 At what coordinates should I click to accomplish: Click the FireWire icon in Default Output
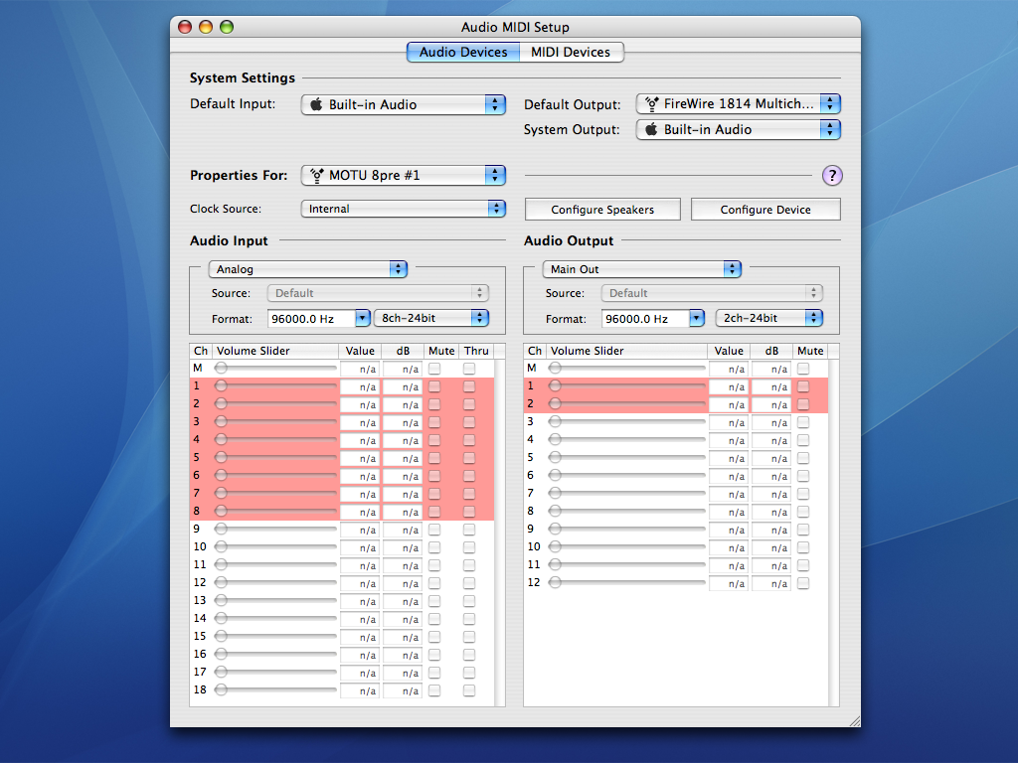(652, 103)
